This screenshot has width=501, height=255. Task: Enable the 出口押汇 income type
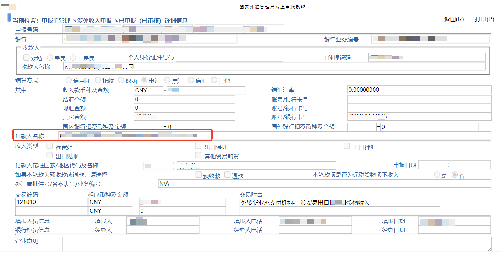(347, 146)
